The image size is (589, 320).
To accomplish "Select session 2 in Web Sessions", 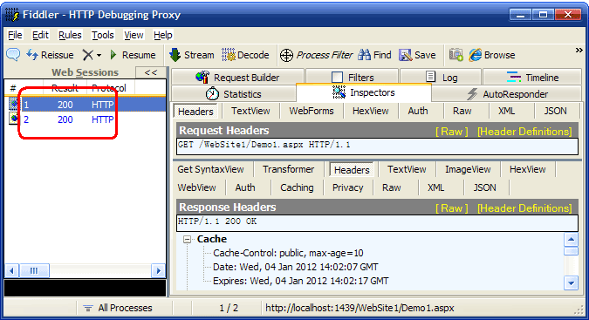I will point(86,119).
